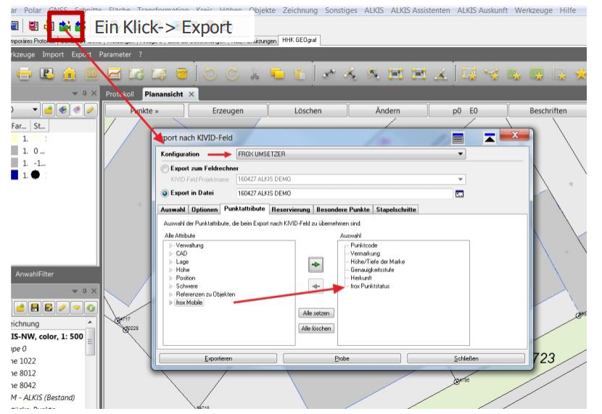Click the house home icon
Image resolution: width=602 pixels, height=414 pixels.
70,73
